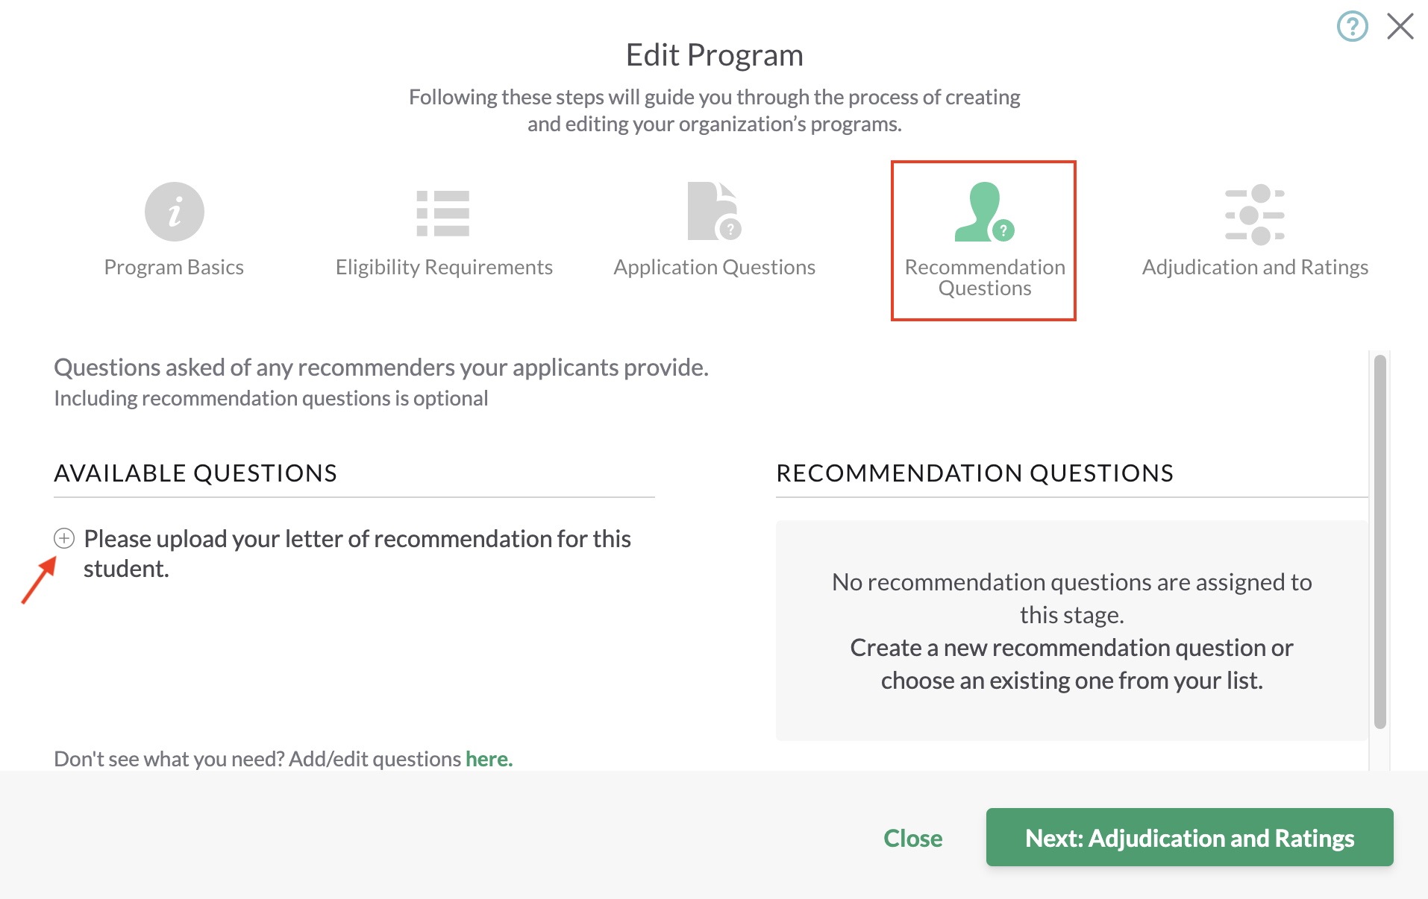Proceed with Next: Adjudication and Ratings button

[1189, 837]
